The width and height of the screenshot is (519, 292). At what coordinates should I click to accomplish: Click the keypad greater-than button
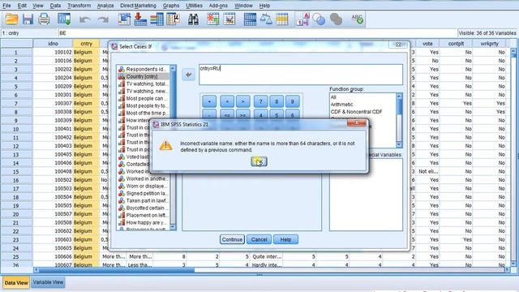click(243, 101)
